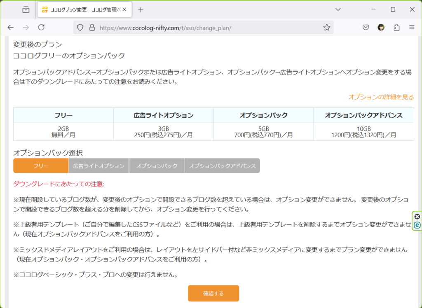This screenshot has width=422, height=308.
Task: Click the red ダウングレードにあたっての注意 heading
Action: tap(59, 184)
